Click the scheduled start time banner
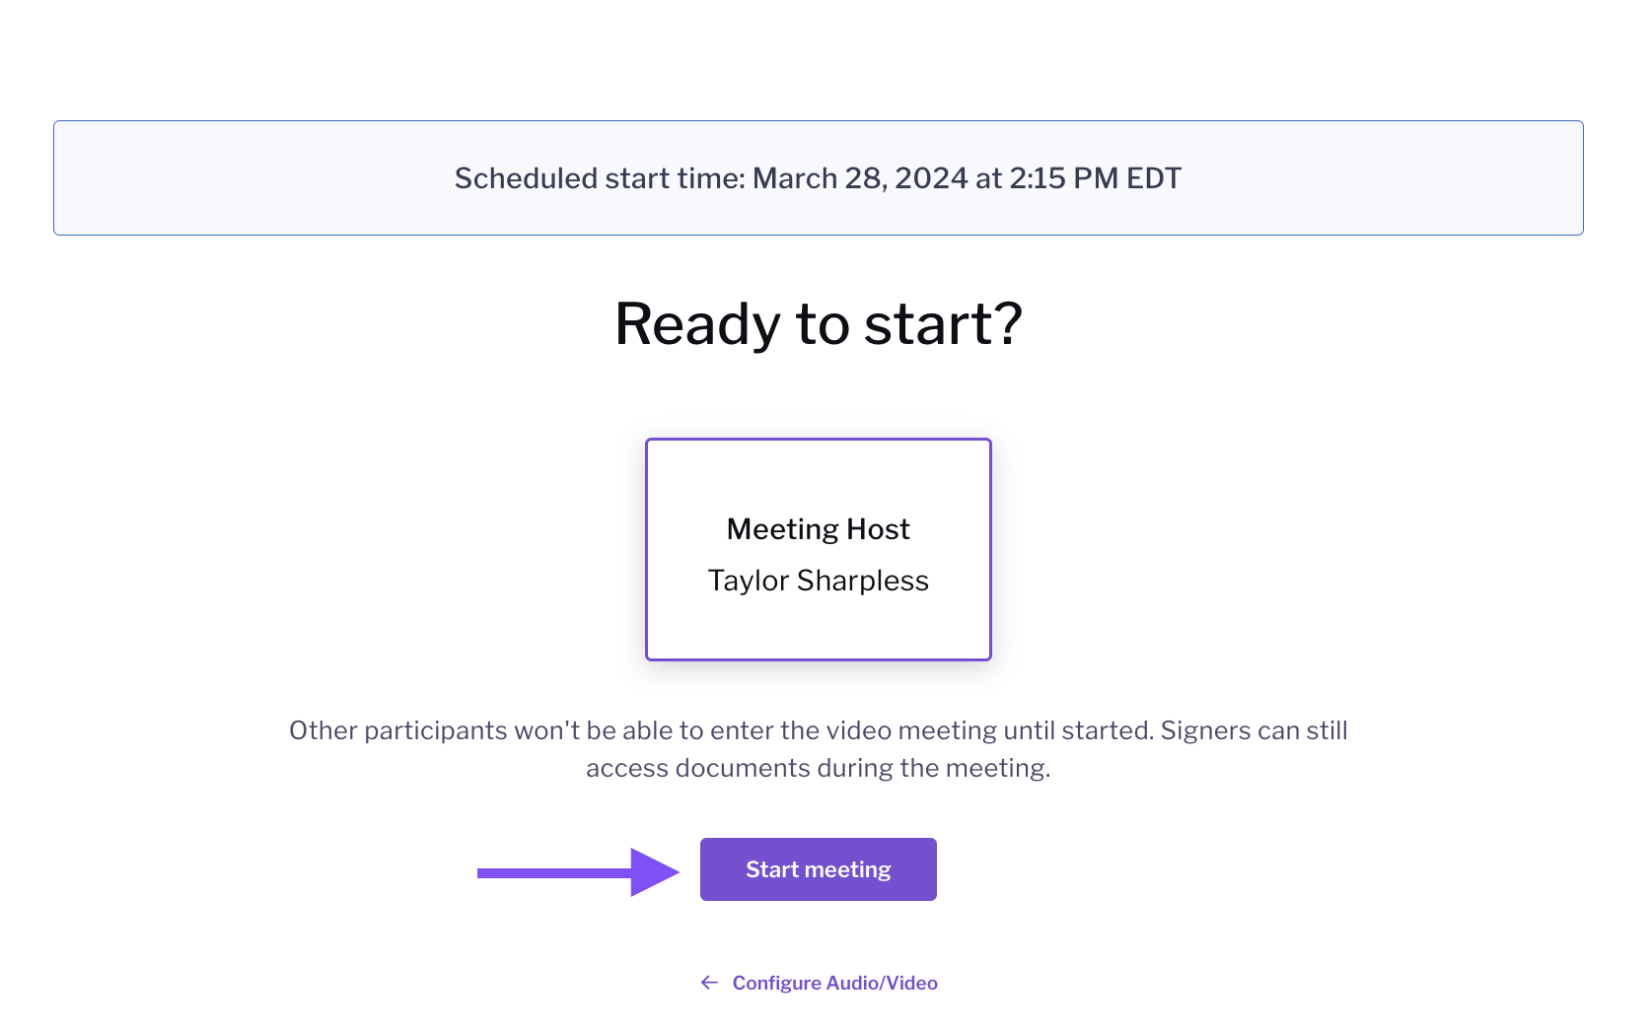 click(818, 177)
